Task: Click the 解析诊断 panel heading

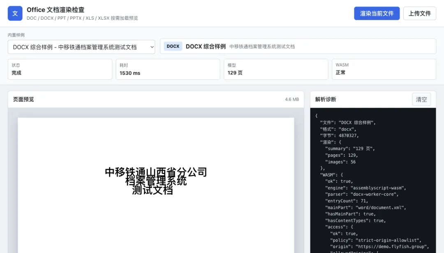Action: [x=326, y=100]
